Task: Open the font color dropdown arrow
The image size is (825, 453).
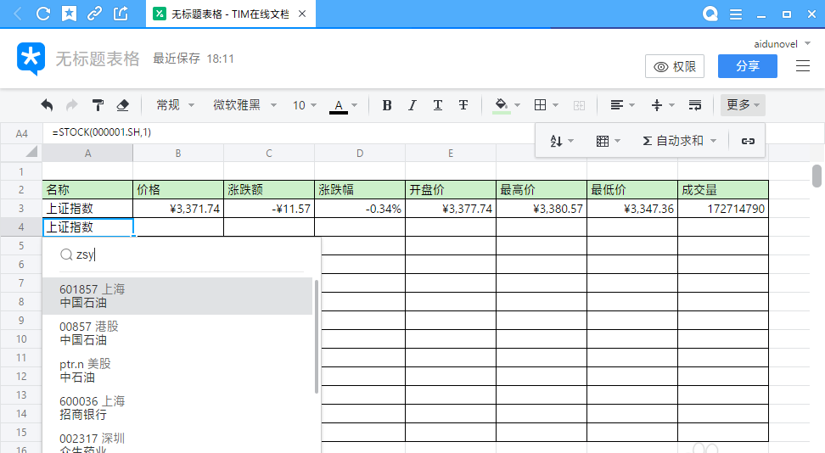Action: tap(354, 105)
